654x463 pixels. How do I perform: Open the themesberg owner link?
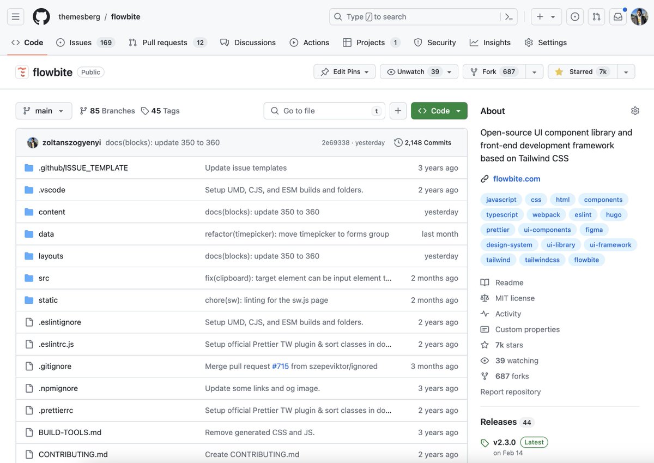[x=80, y=17]
